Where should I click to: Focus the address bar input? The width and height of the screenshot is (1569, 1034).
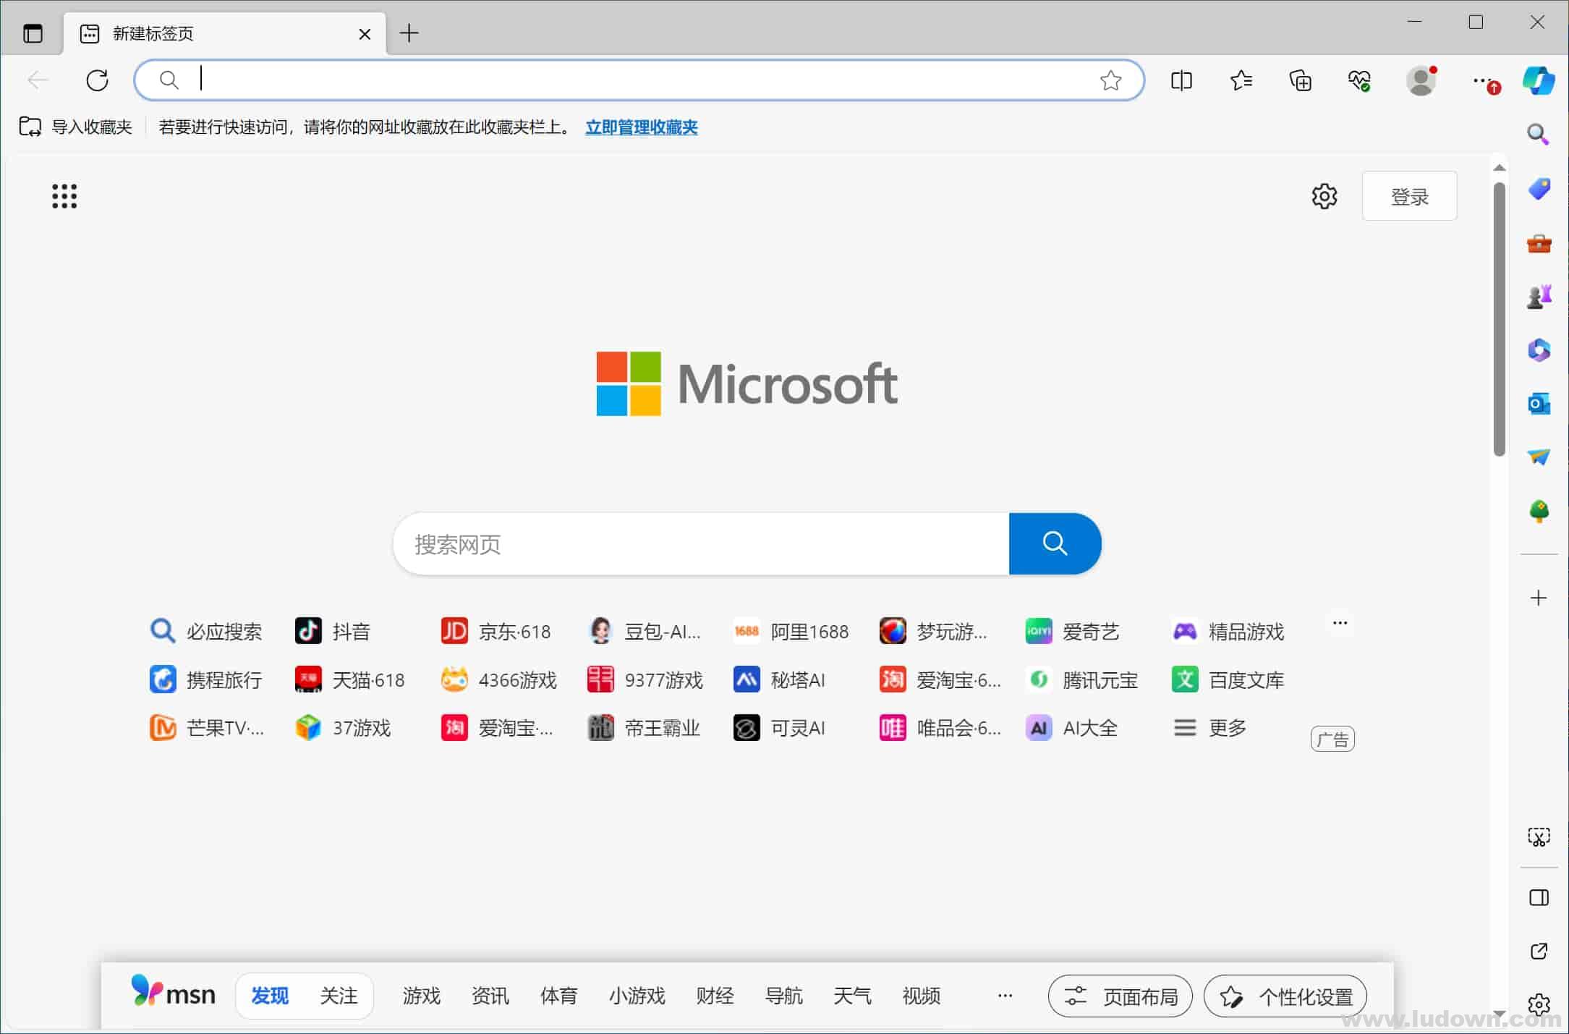639,80
